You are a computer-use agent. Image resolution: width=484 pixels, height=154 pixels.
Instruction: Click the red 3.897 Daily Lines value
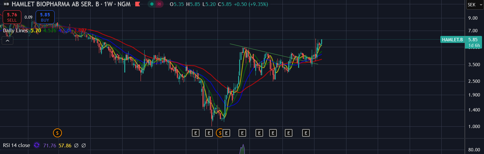click(x=80, y=30)
